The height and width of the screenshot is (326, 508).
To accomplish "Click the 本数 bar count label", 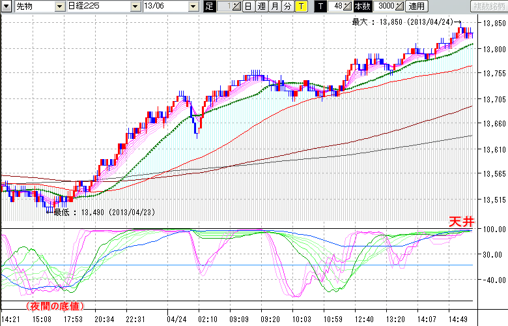I will click(x=361, y=6).
